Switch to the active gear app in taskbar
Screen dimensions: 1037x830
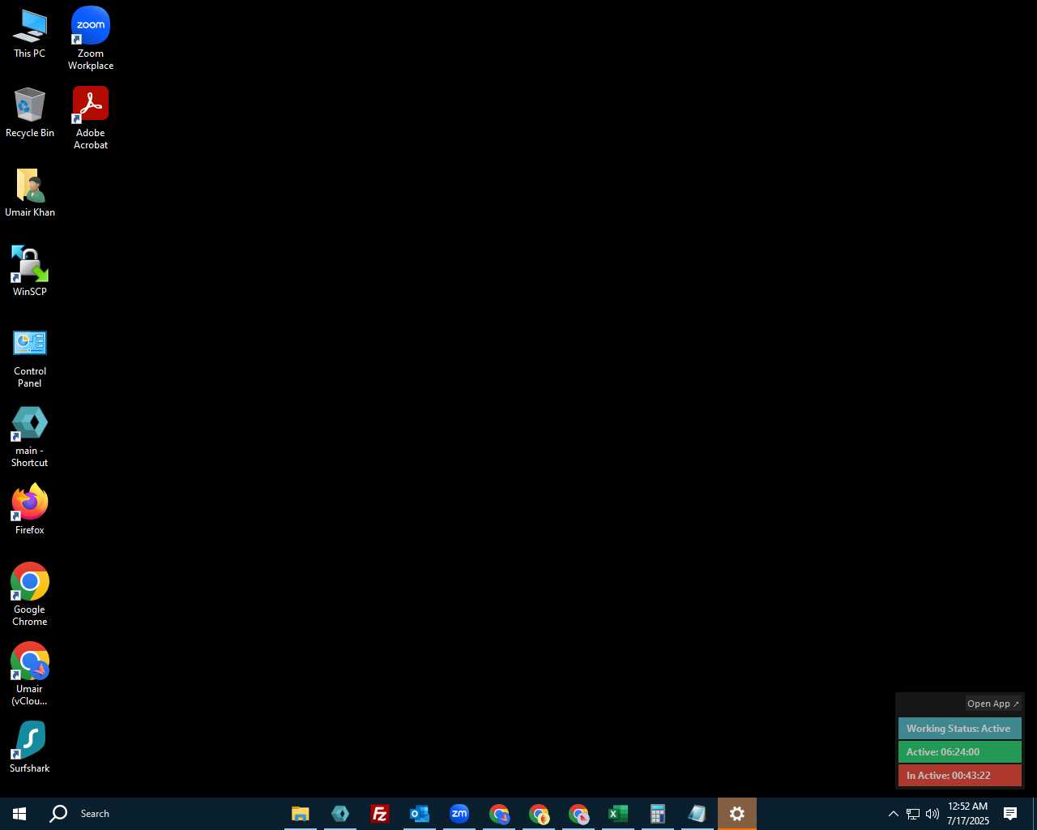point(737,814)
